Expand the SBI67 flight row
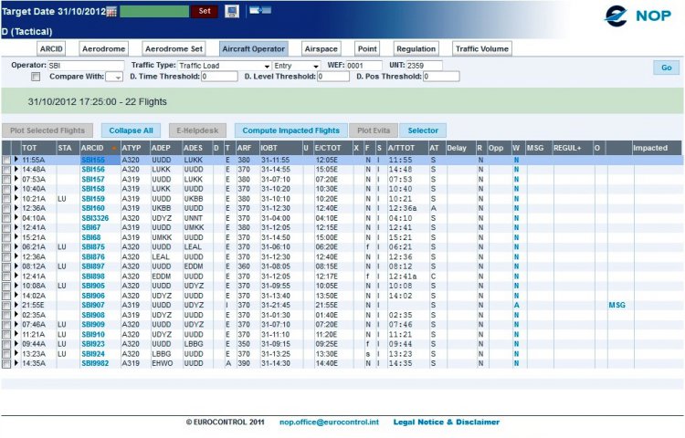Viewport: 685px width, 438px height. 16,227
